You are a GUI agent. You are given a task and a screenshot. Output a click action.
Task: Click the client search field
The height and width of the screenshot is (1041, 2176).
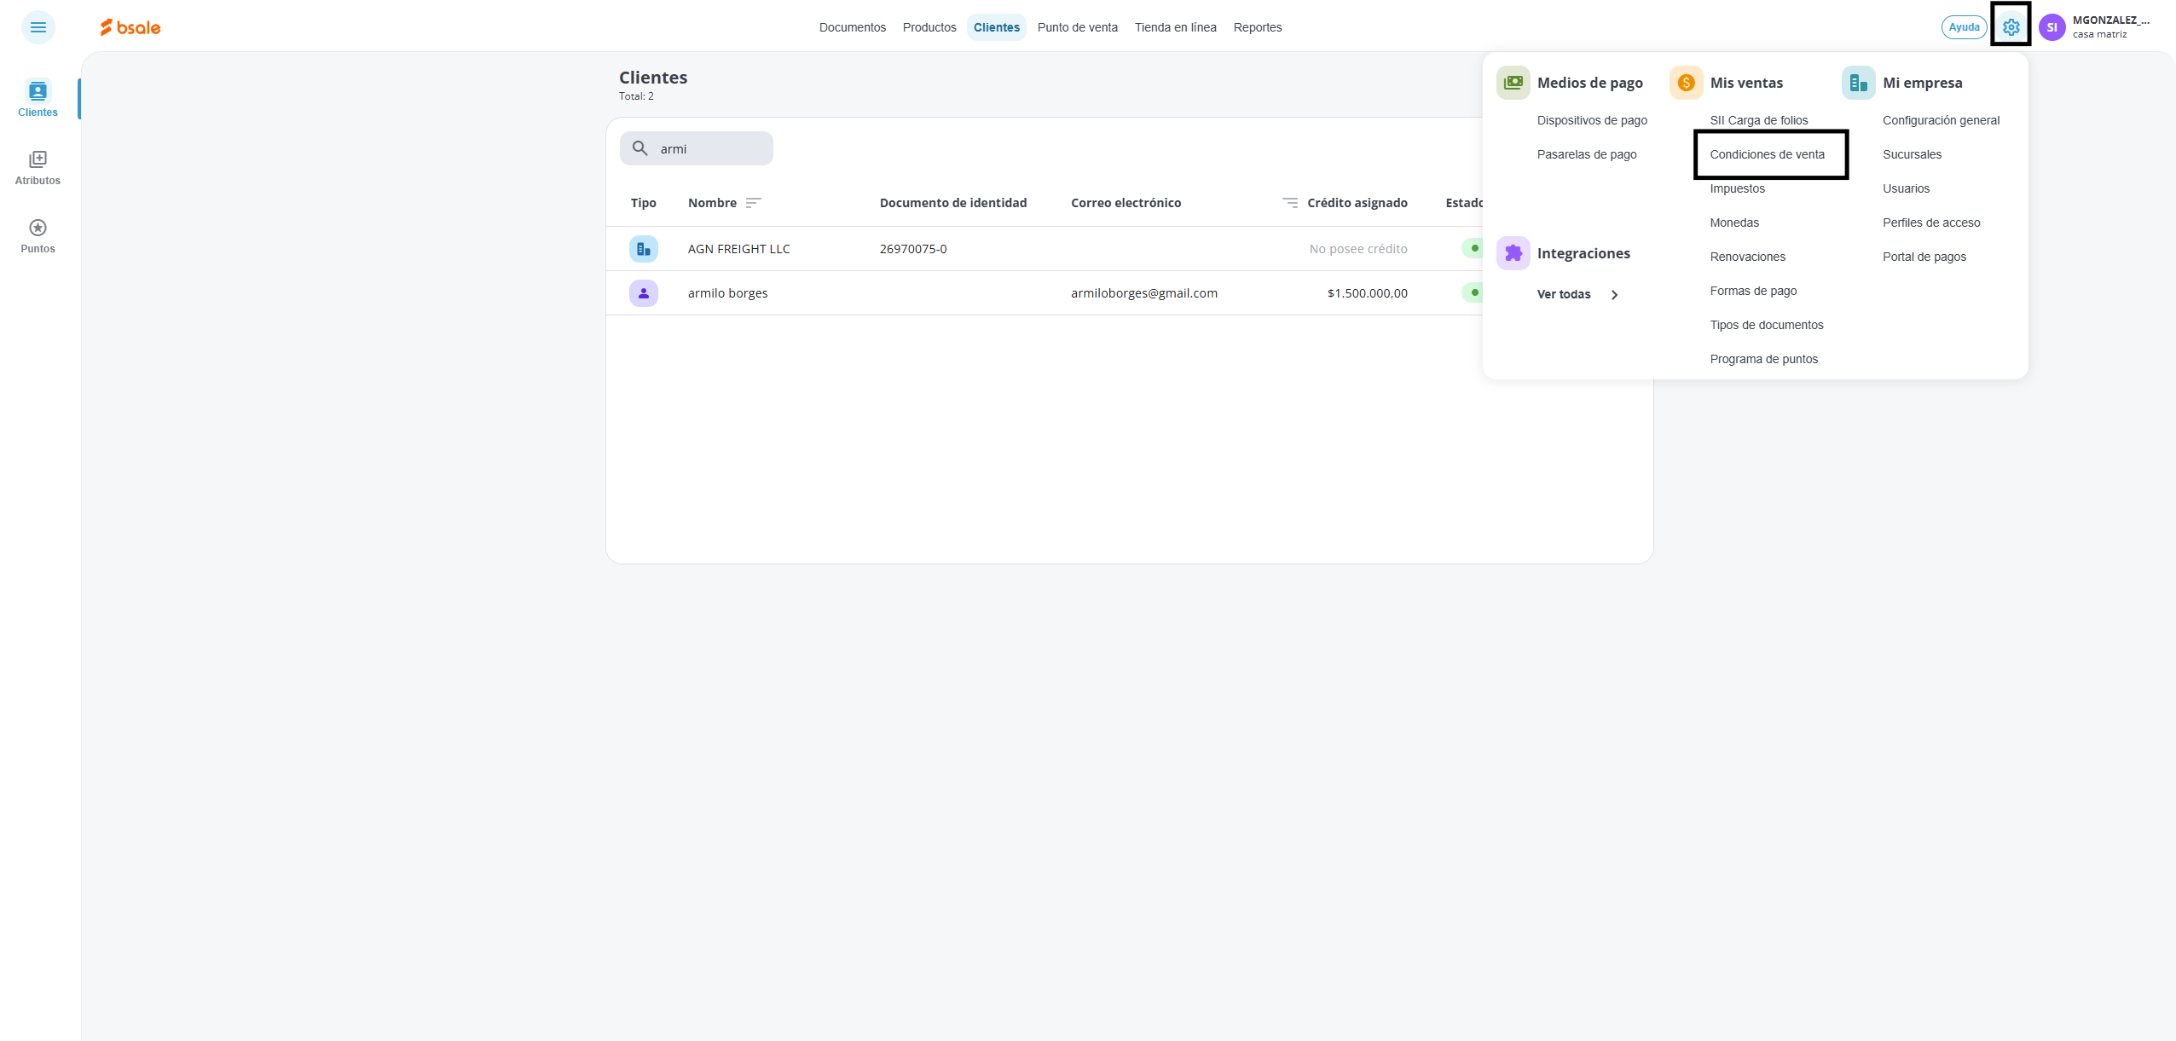pos(709,148)
